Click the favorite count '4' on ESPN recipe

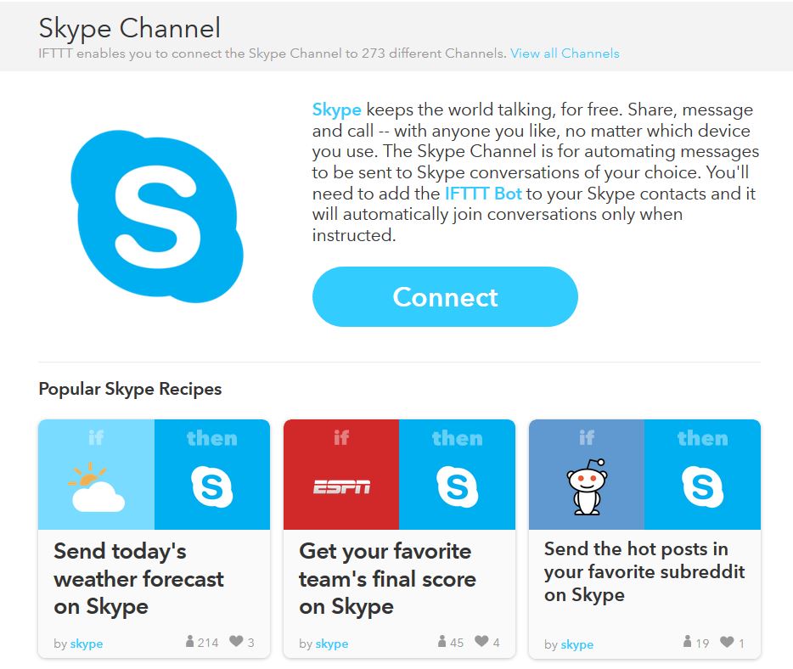click(496, 642)
